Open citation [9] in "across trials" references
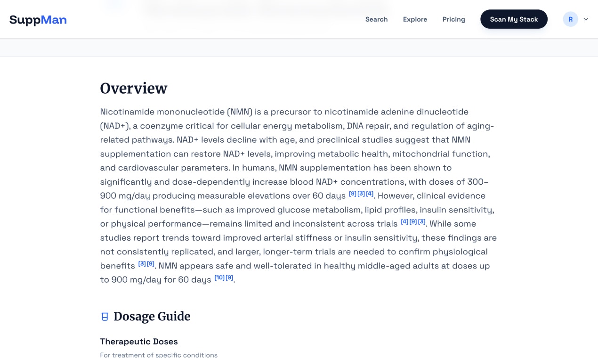This screenshot has width=598, height=358. tap(413, 221)
